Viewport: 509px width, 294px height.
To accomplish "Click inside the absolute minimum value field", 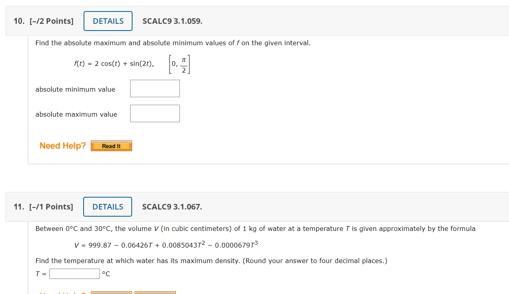I will tap(155, 88).
